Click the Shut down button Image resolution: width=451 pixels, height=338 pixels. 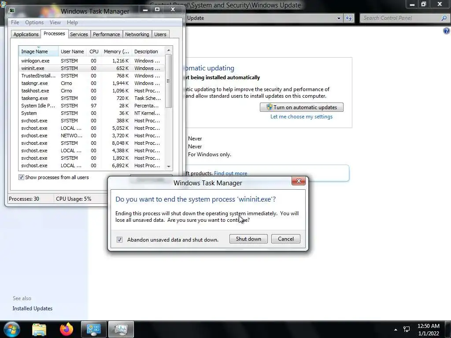click(248, 239)
